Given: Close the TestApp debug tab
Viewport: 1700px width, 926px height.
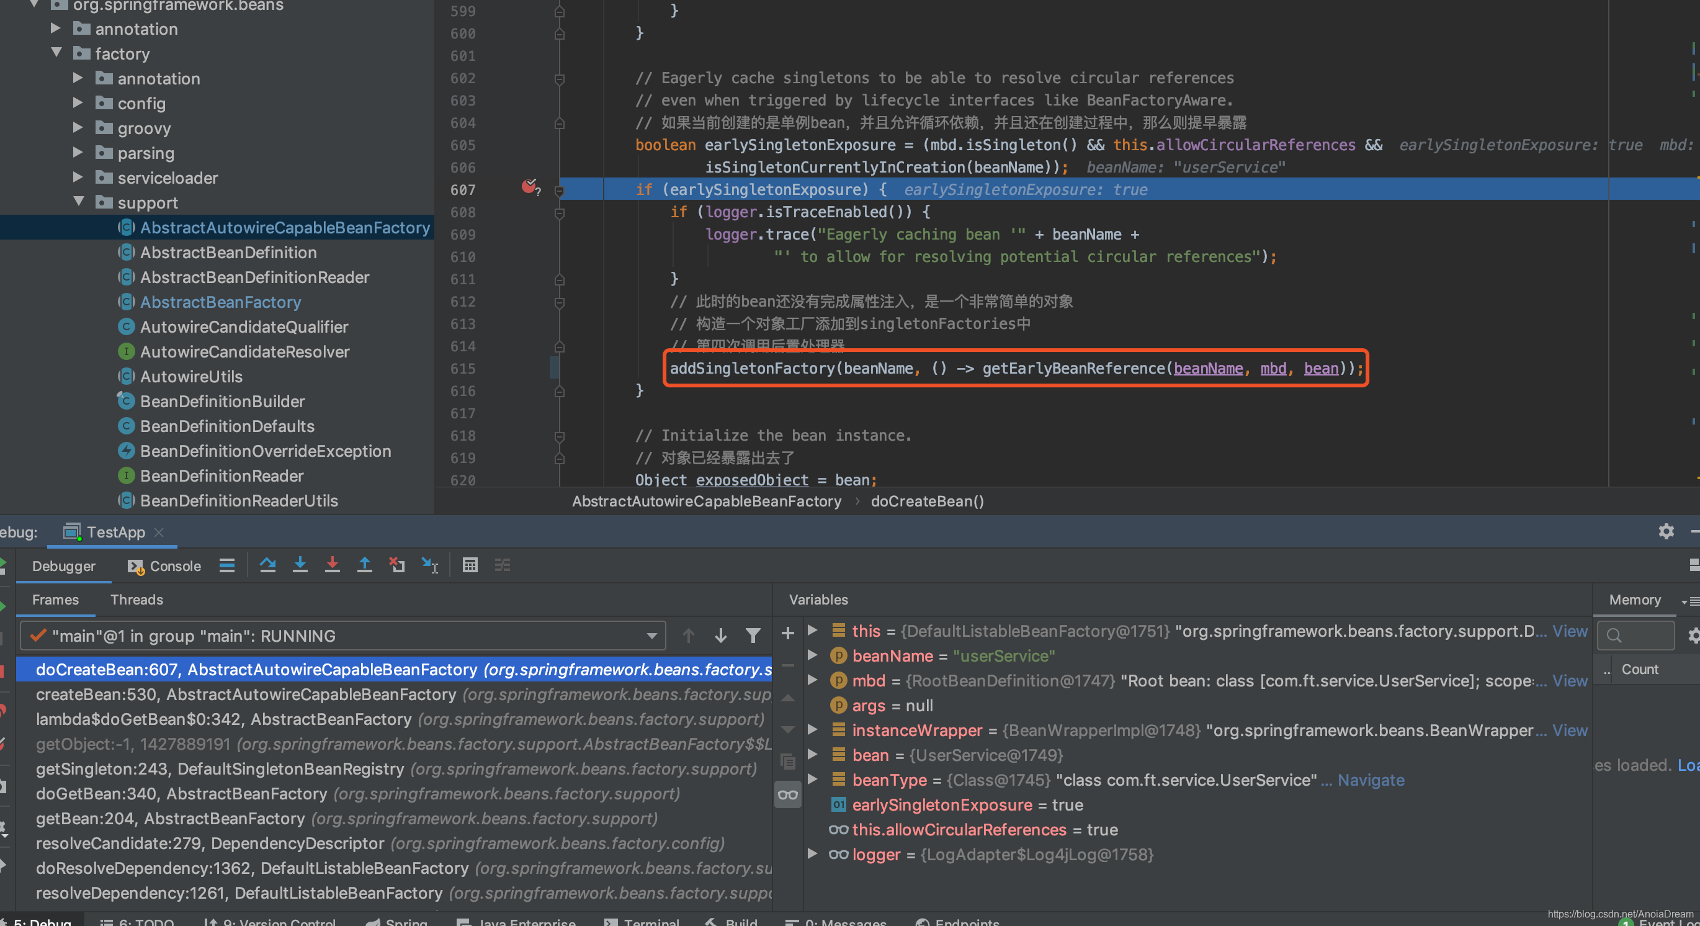Looking at the screenshot, I should [158, 532].
